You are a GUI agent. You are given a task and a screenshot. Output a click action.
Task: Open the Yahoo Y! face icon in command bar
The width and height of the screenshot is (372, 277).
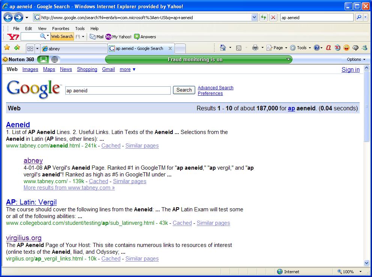coord(337,48)
